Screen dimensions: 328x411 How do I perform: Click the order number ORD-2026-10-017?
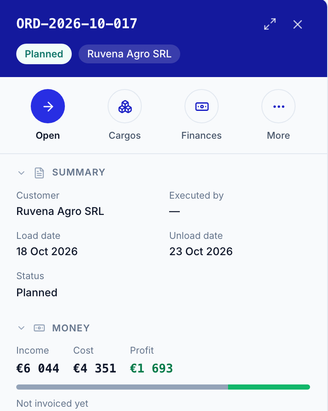tap(76, 24)
